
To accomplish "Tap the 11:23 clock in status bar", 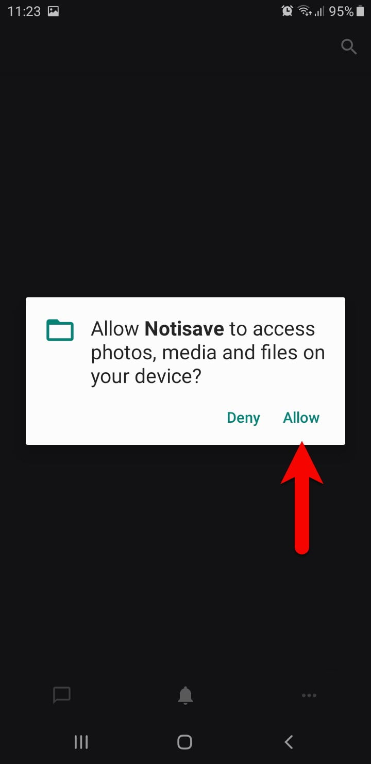I will point(24,11).
